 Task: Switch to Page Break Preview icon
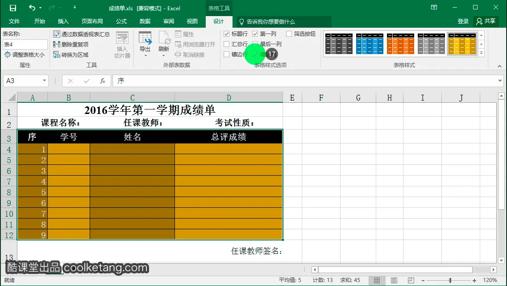coord(411,280)
